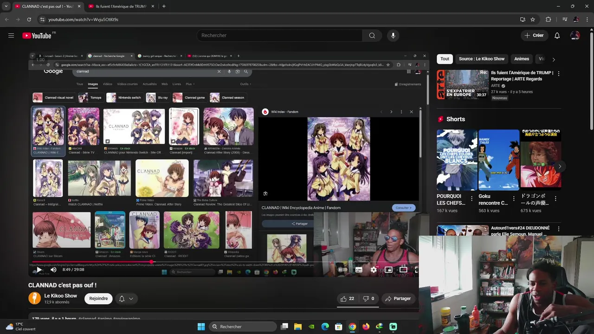The image size is (594, 334).
Task: Open the tab search dropdown
Action: (x=6, y=6)
